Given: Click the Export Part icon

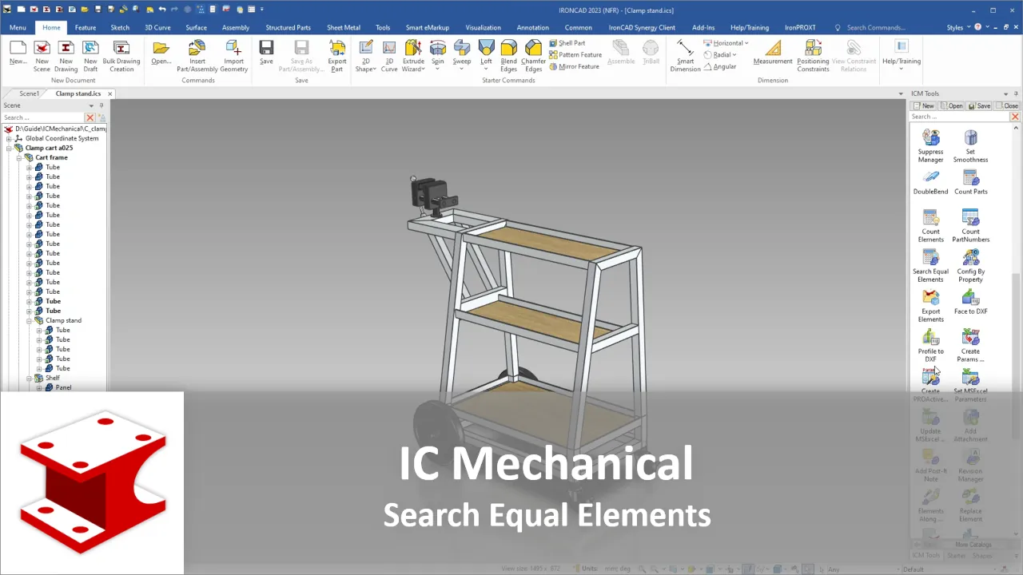Looking at the screenshot, I should [x=337, y=54].
